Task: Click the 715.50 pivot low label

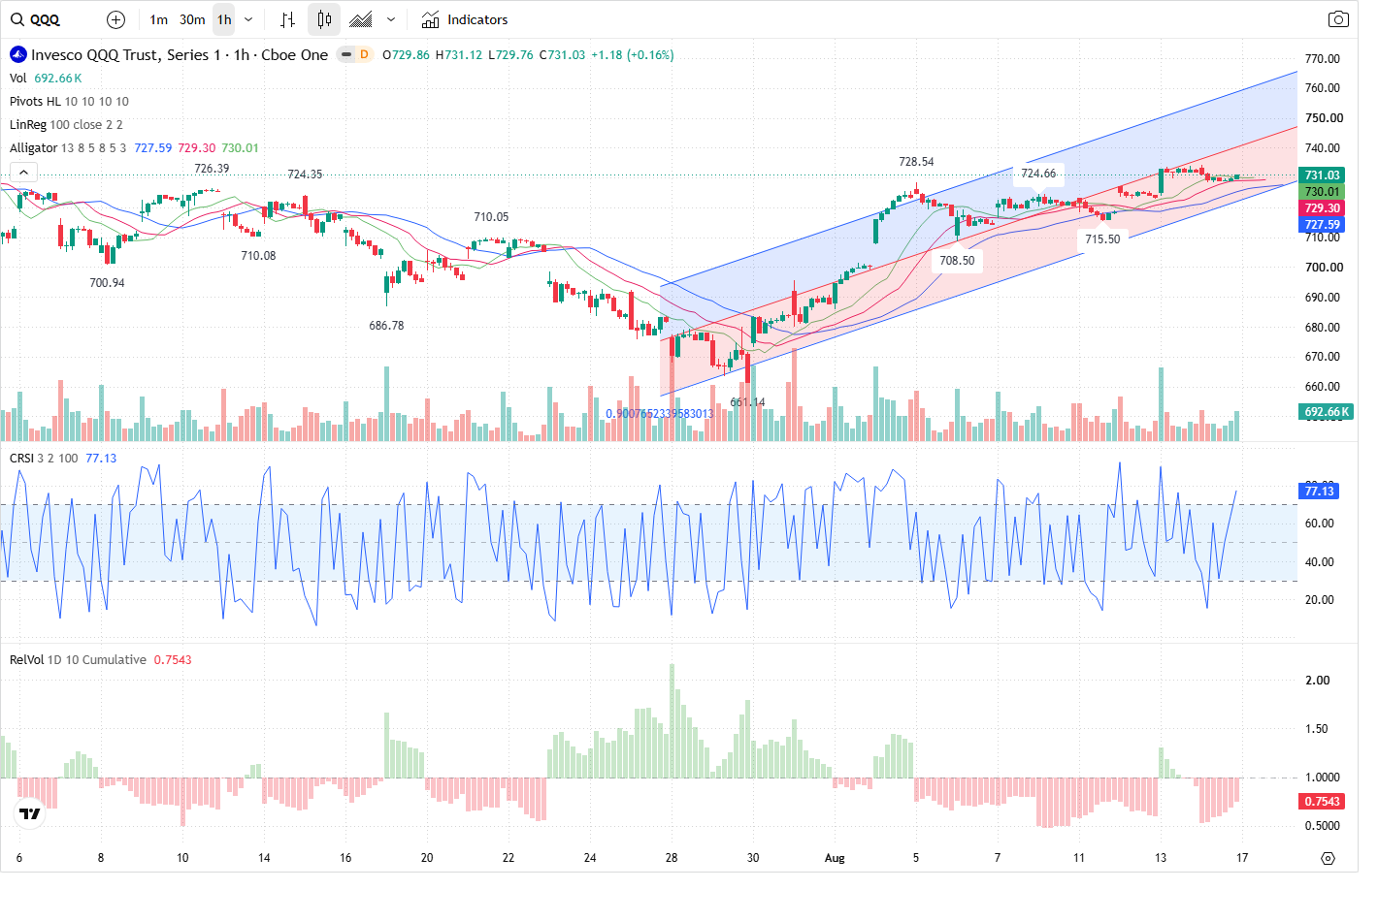Action: point(1102,239)
